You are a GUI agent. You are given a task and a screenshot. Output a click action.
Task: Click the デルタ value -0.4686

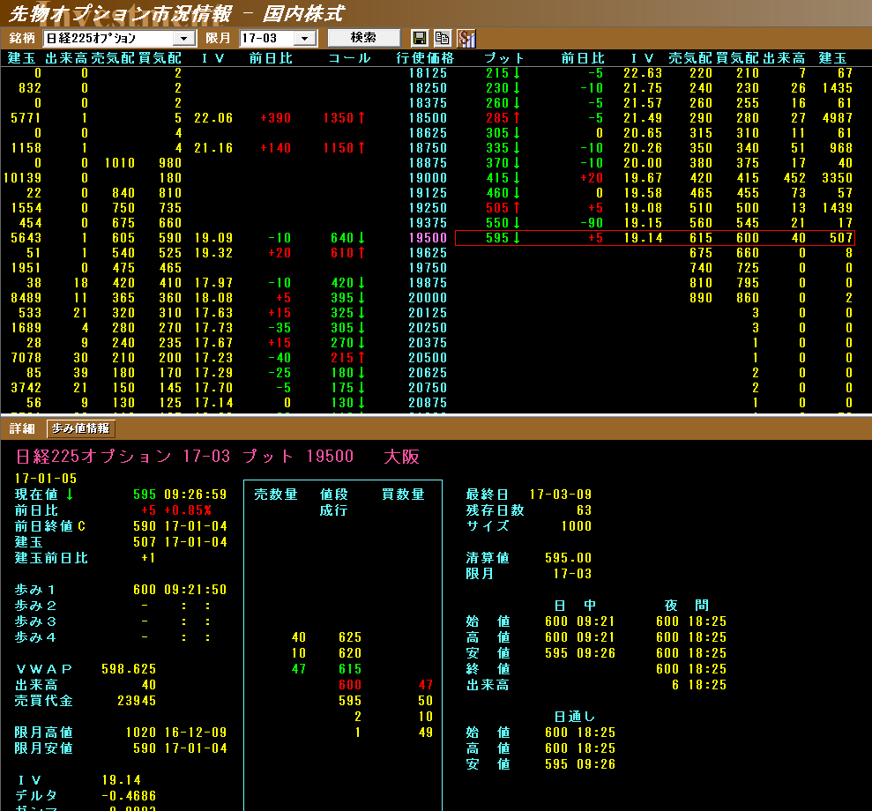[x=129, y=795]
